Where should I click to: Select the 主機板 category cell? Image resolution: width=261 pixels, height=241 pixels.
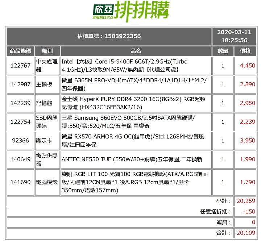click(x=47, y=84)
